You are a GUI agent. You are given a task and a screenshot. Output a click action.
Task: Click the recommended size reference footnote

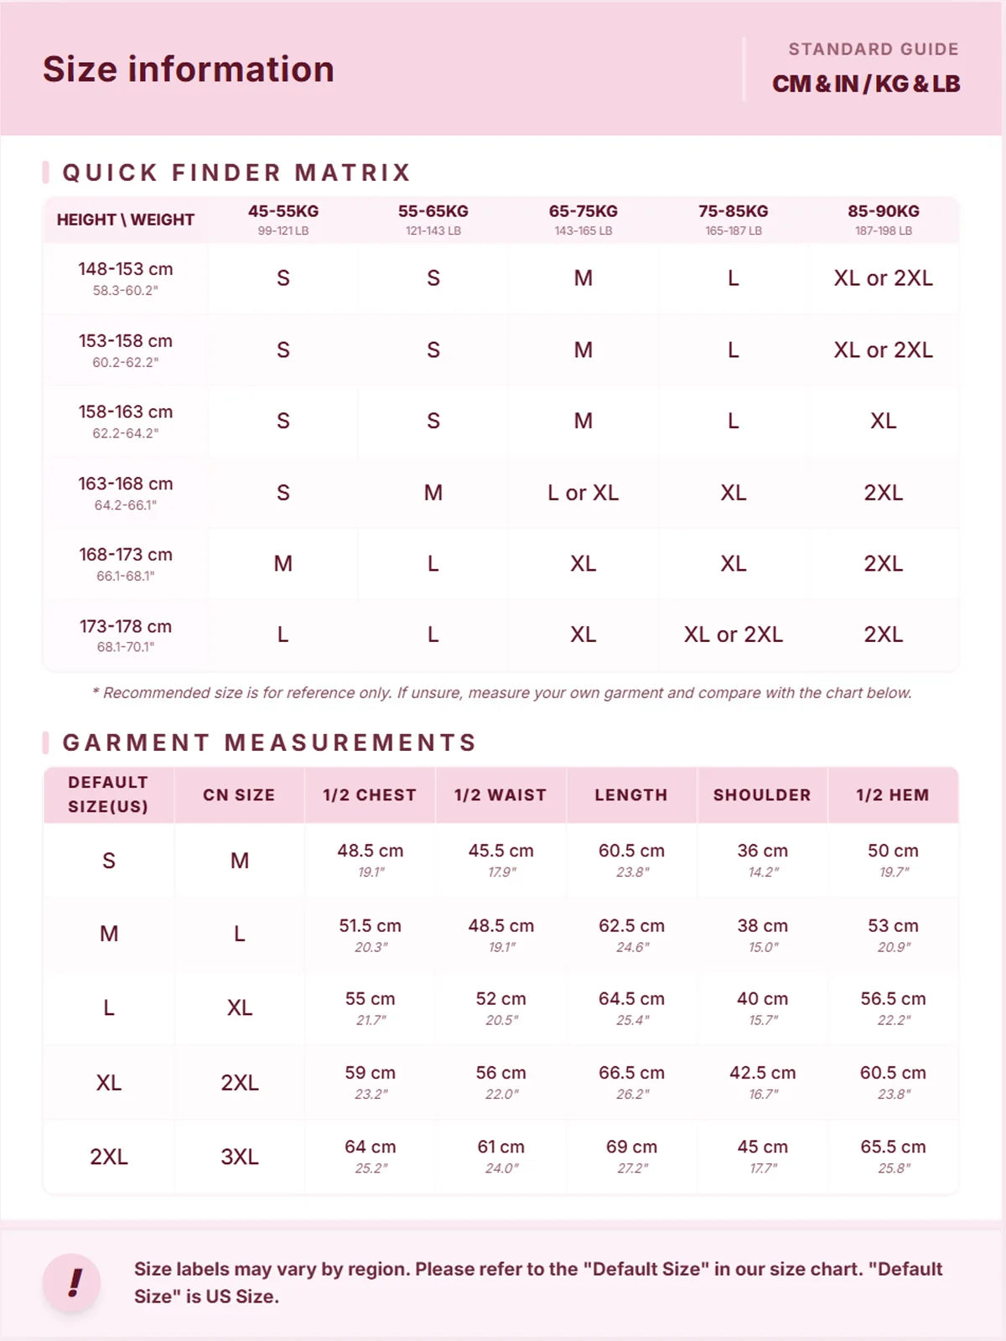[501, 693]
